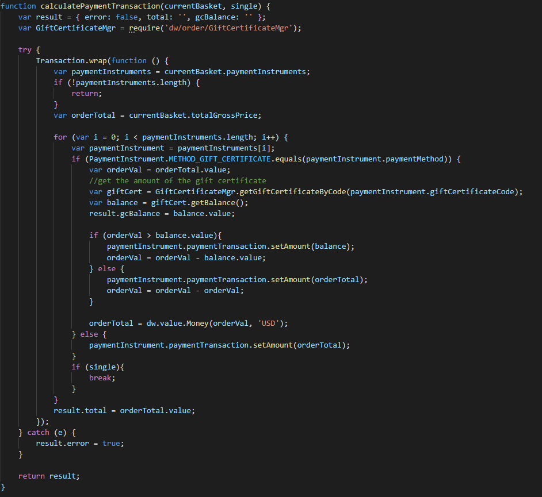
Task: Click the 'USD' string literal
Action: [268, 323]
